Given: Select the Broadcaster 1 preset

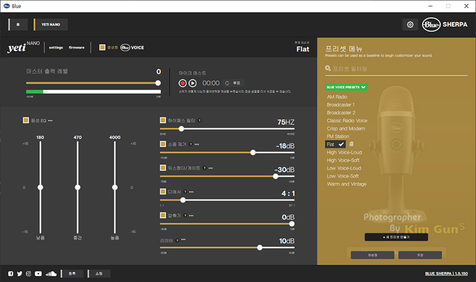Looking at the screenshot, I should pos(340,105).
